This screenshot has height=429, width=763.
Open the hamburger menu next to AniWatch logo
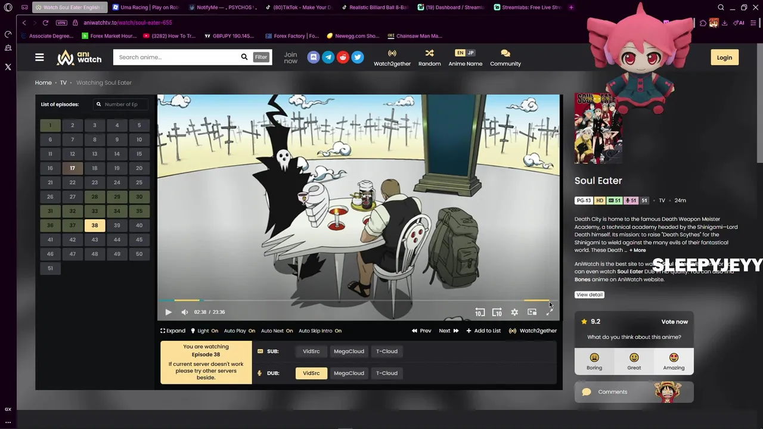tap(39, 57)
